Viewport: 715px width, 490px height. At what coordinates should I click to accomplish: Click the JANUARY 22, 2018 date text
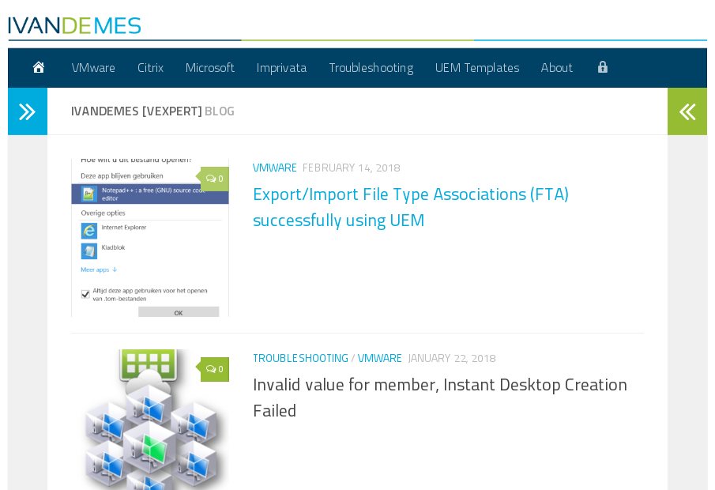pyautogui.click(x=452, y=358)
